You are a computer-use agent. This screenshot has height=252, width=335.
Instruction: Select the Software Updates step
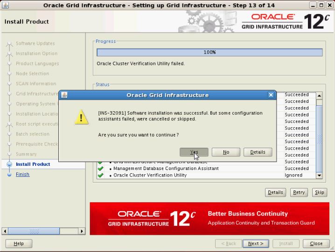tap(35, 43)
